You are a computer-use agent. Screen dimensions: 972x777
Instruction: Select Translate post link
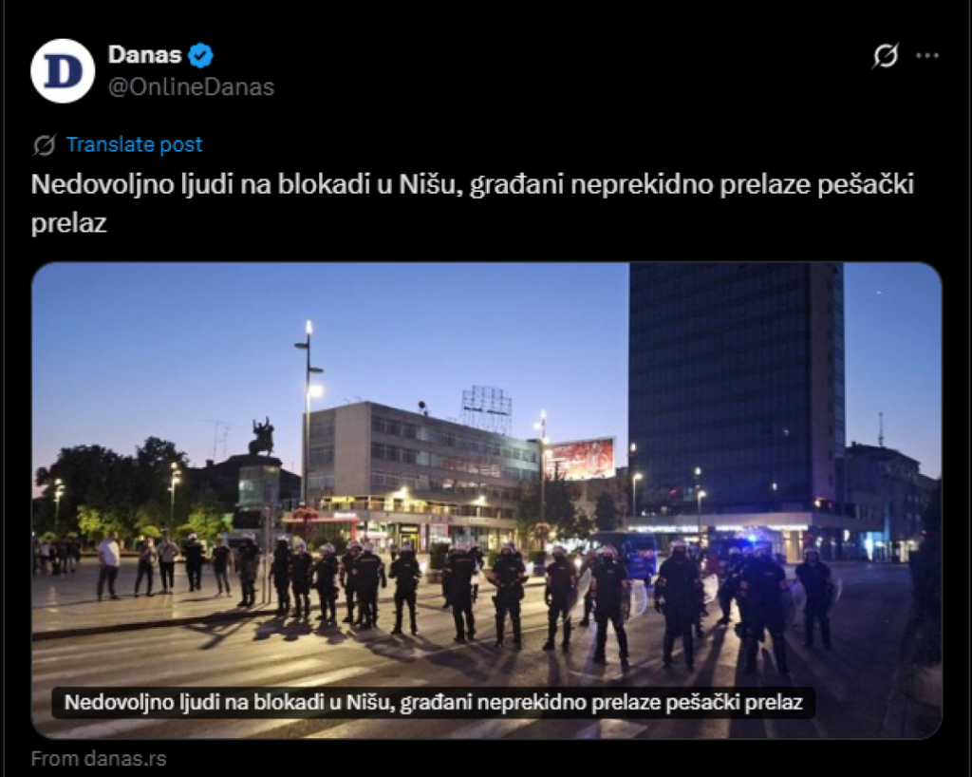134,144
